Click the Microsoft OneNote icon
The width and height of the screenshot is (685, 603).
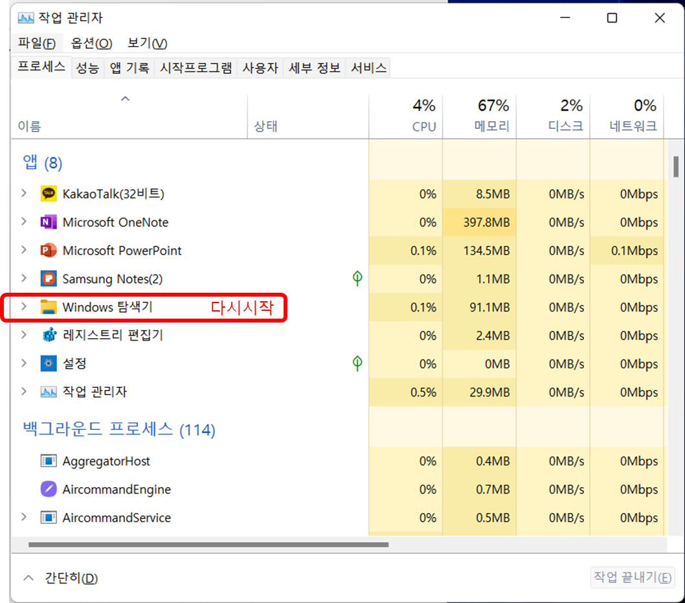pos(49,222)
